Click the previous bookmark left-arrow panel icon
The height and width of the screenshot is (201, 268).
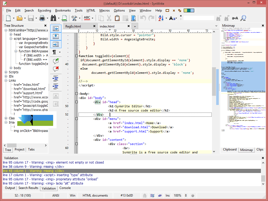point(56,29)
